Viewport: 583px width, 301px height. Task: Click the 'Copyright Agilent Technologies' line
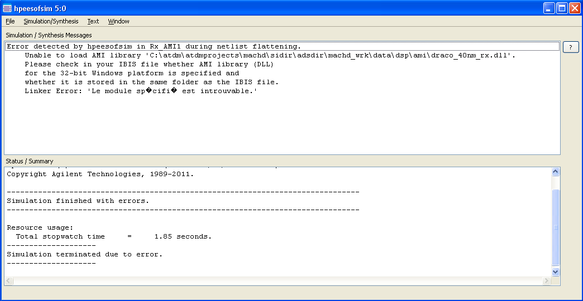coord(101,174)
